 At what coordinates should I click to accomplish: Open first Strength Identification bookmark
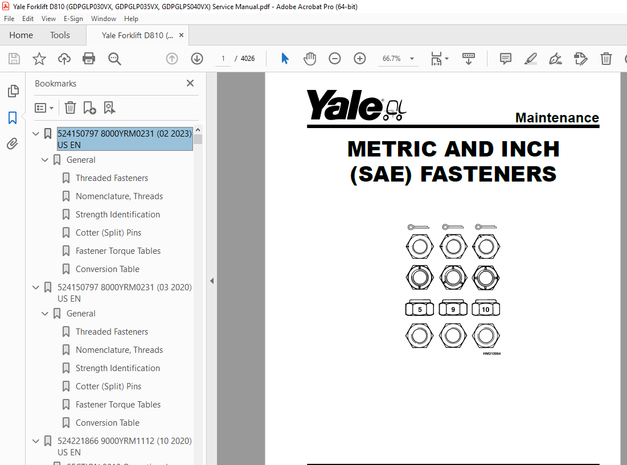point(117,215)
